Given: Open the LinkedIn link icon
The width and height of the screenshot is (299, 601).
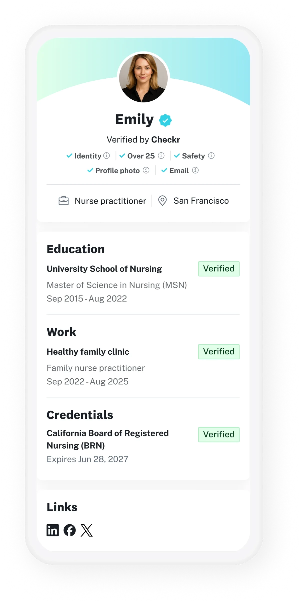Looking at the screenshot, I should (52, 530).
